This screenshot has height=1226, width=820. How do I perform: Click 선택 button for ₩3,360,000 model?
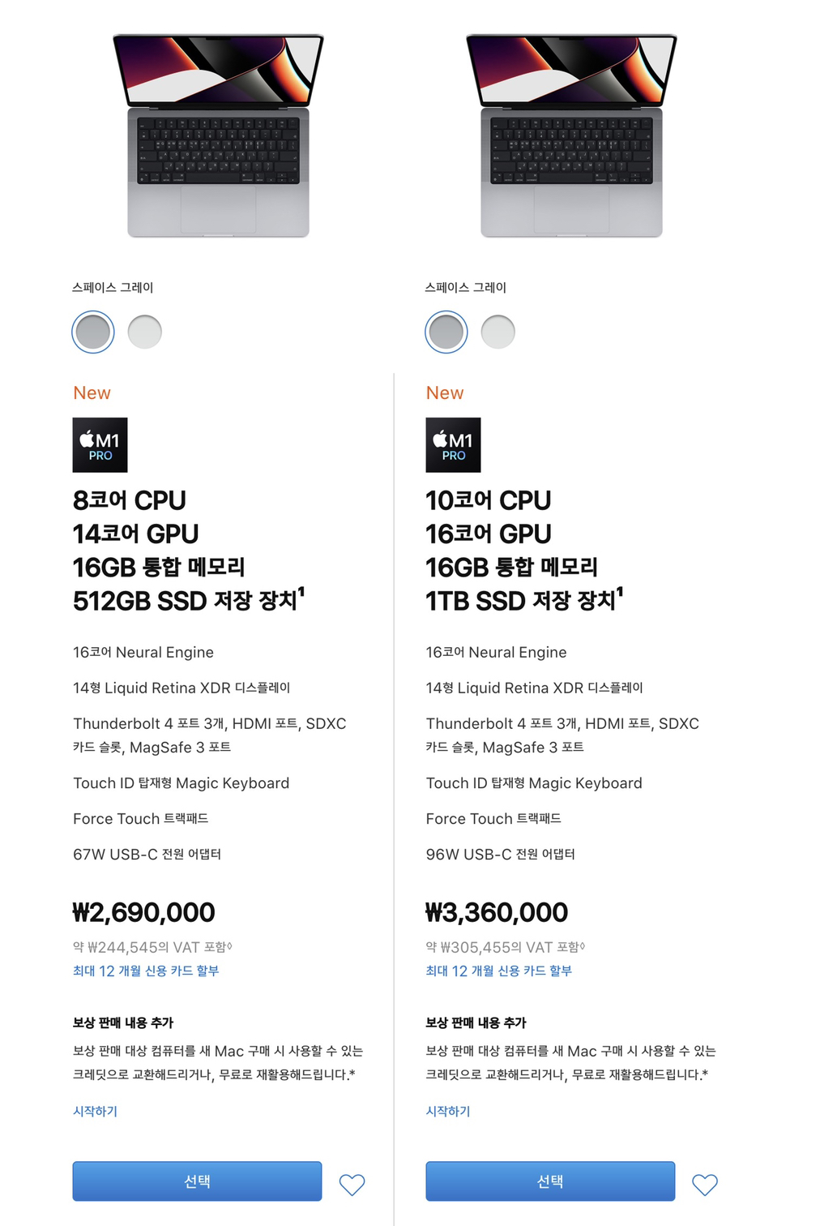550,1181
